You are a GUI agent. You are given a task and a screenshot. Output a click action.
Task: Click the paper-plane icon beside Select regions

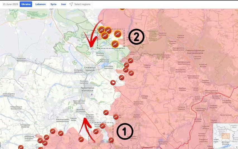click(x=71, y=4)
